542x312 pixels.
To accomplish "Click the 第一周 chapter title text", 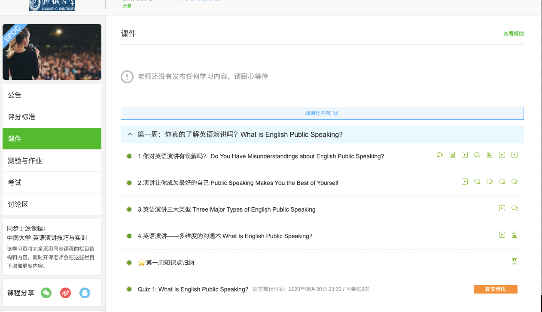I will [x=240, y=134].
